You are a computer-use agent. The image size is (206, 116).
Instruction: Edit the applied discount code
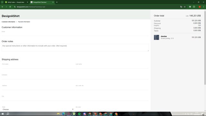tap(200, 25)
